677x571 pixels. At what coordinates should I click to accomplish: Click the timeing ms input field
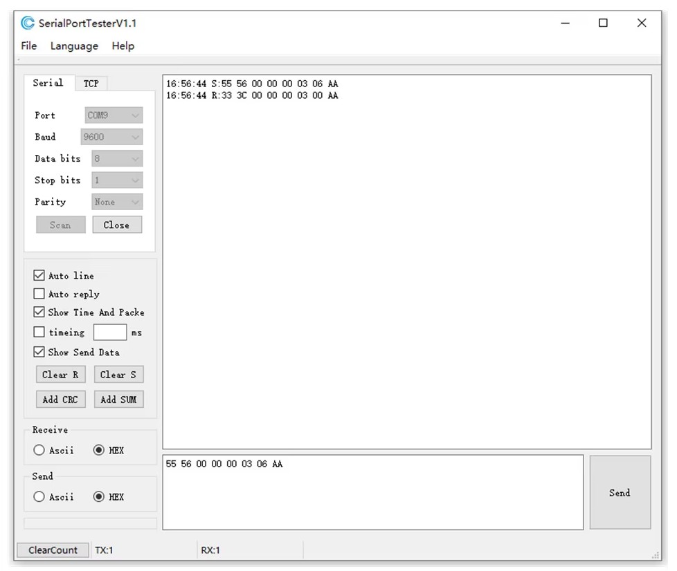pyautogui.click(x=110, y=333)
